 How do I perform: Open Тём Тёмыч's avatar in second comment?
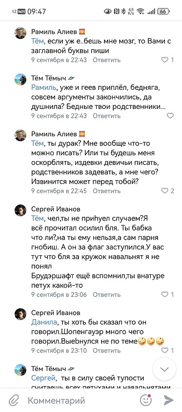[x=20, y=80]
